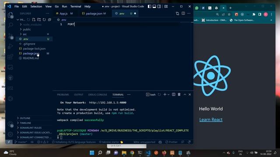
Task: Maximize terminal panel with up chevron
Action: point(185,95)
